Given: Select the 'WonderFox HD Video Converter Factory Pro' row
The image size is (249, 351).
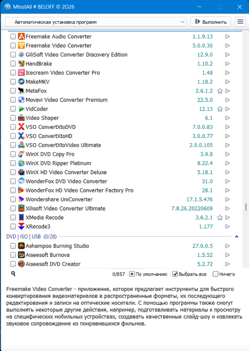Looking at the screenshot, I should click(121, 190).
